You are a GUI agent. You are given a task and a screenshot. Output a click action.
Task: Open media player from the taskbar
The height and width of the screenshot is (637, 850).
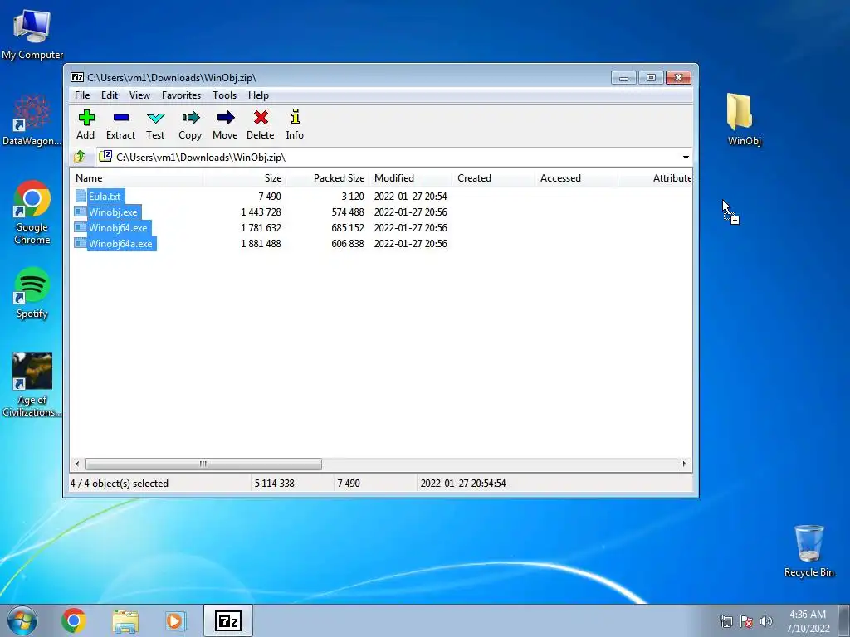pyautogui.click(x=175, y=620)
